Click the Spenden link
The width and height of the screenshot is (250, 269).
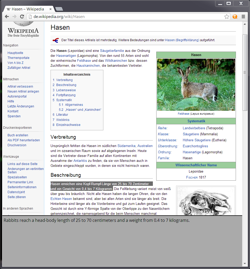14,116
